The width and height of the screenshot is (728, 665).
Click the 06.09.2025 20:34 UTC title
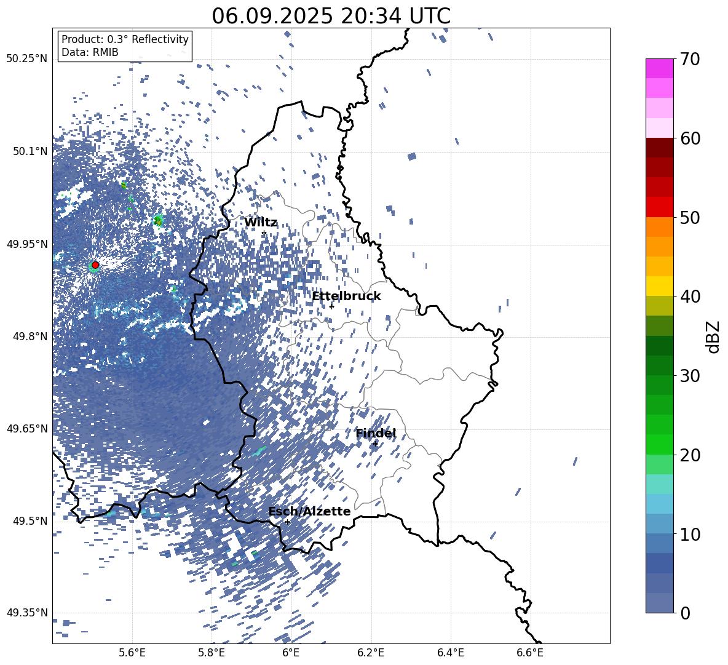point(331,16)
